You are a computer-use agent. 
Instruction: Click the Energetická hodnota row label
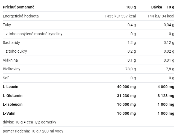pos(21,16)
